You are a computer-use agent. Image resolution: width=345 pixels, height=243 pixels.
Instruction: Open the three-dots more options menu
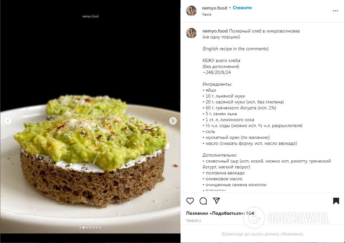335,11
